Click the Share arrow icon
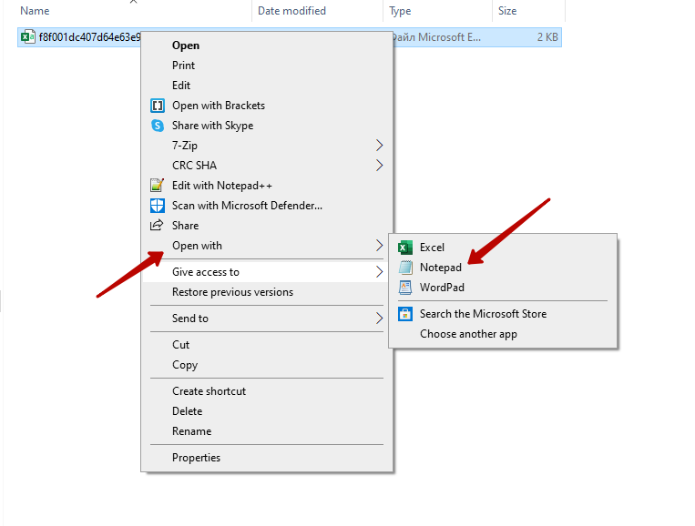This screenshot has height=526, width=695. (157, 226)
